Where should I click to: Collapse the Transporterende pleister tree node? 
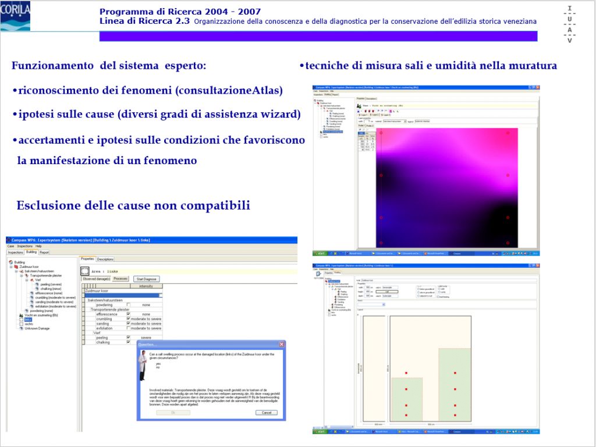pos(21,275)
